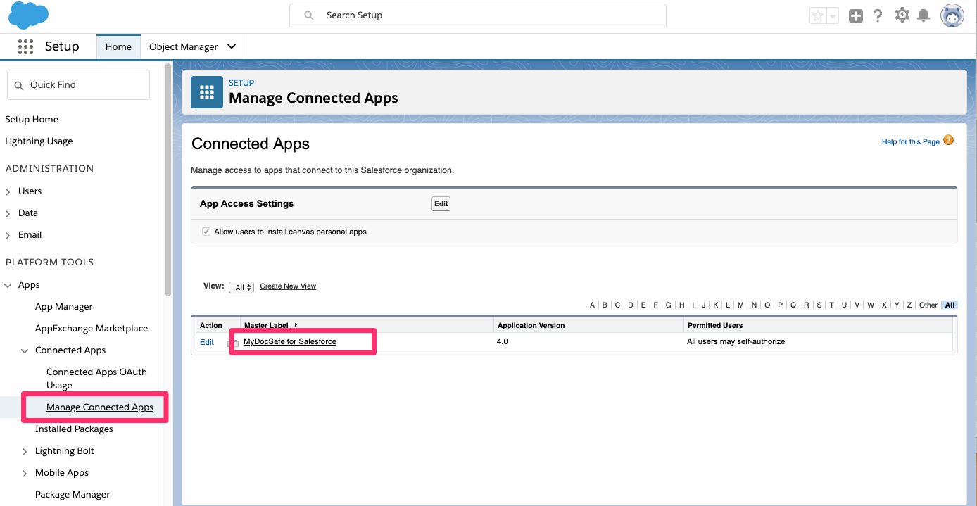Image resolution: width=977 pixels, height=506 pixels.
Task: Select Installed Packages in the sidebar
Action: click(74, 429)
